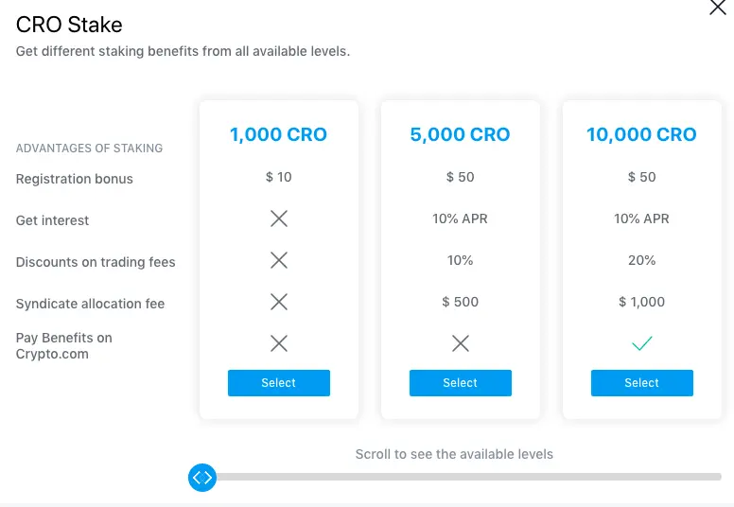
Task: Select the 5,000 CRO staking level
Action: pyautogui.click(x=461, y=383)
